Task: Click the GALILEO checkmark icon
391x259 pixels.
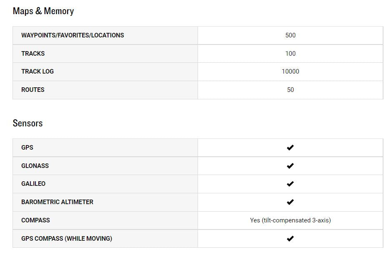Action: (x=290, y=184)
